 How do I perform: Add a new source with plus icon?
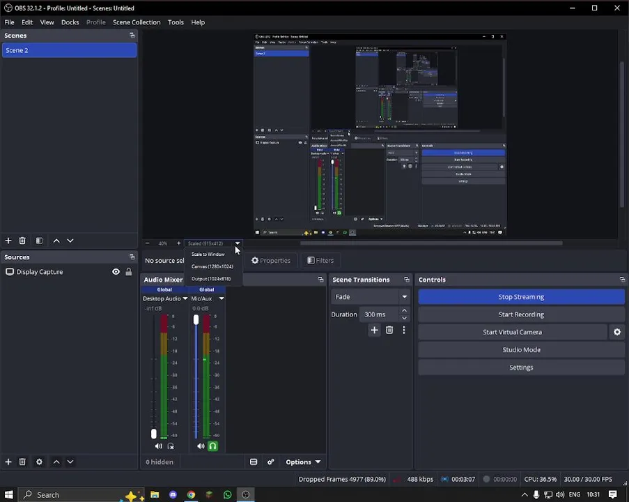coord(8,462)
